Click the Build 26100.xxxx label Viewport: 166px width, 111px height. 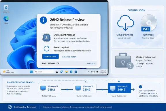click(x=49, y=96)
